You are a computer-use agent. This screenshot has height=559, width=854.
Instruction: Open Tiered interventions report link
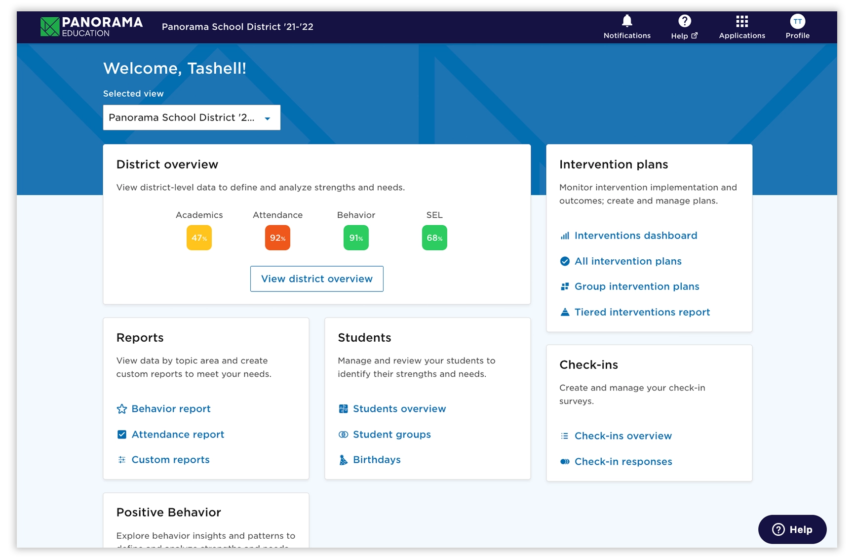tap(642, 312)
